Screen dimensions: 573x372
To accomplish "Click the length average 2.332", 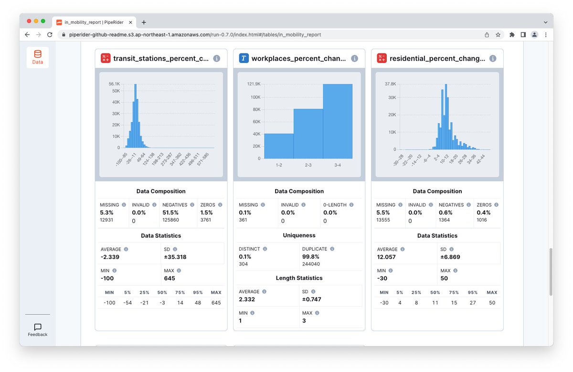I will click(247, 300).
